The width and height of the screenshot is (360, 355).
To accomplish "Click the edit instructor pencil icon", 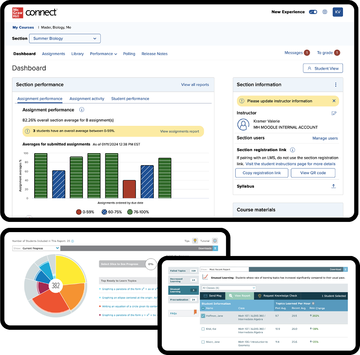I will [334, 113].
